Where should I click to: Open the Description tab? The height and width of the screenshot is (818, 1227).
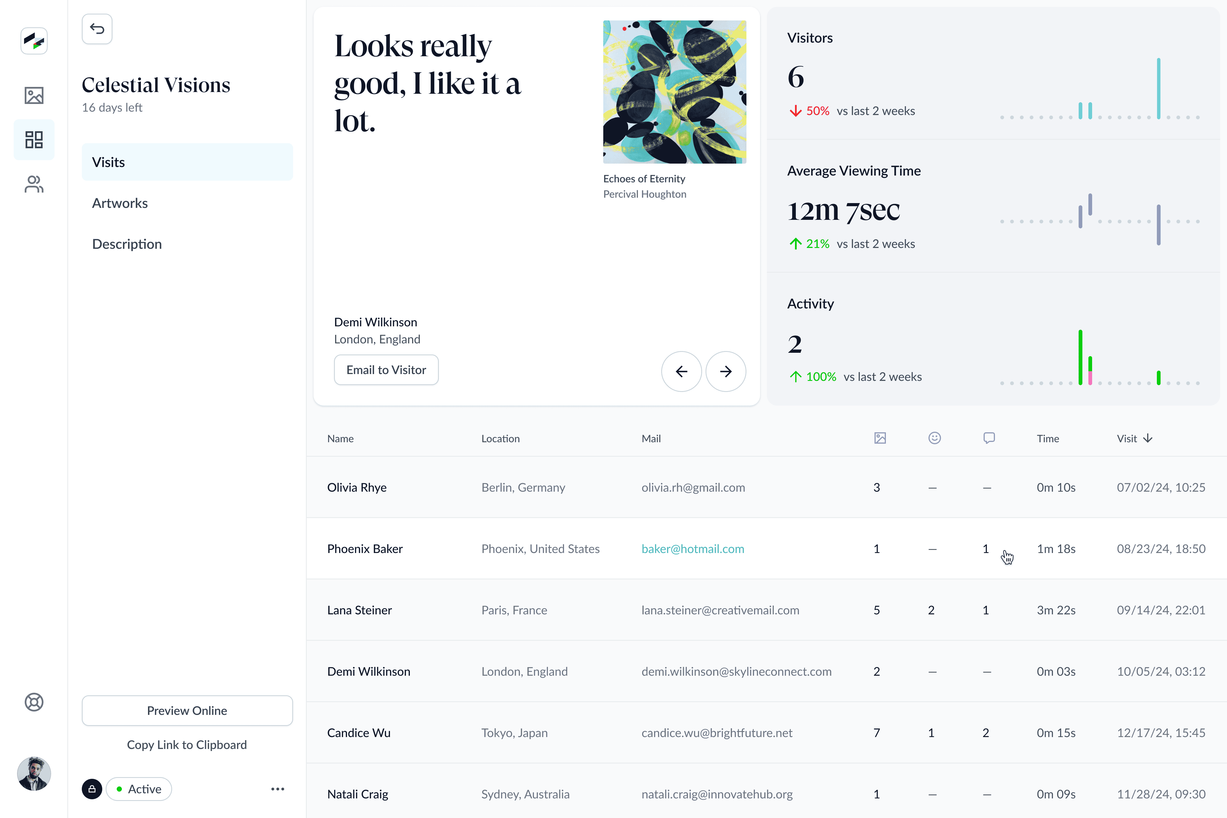tap(127, 244)
